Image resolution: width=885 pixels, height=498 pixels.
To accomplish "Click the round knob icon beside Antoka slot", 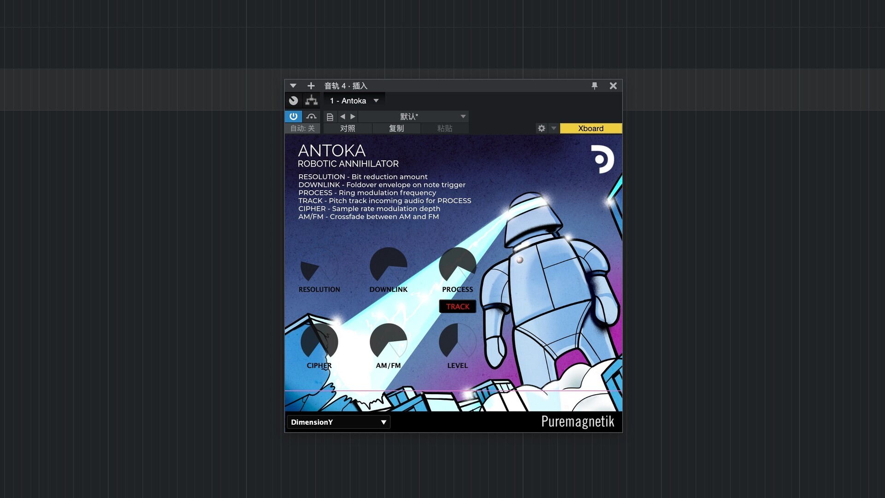I will click(294, 101).
